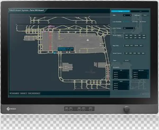Click the second button of the four-button row
159x130 pixels.
[131, 45]
